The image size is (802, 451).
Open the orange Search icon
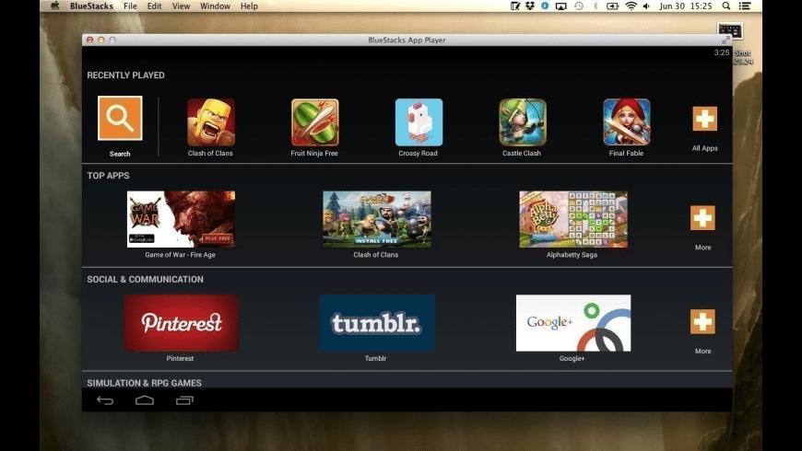pyautogui.click(x=120, y=118)
